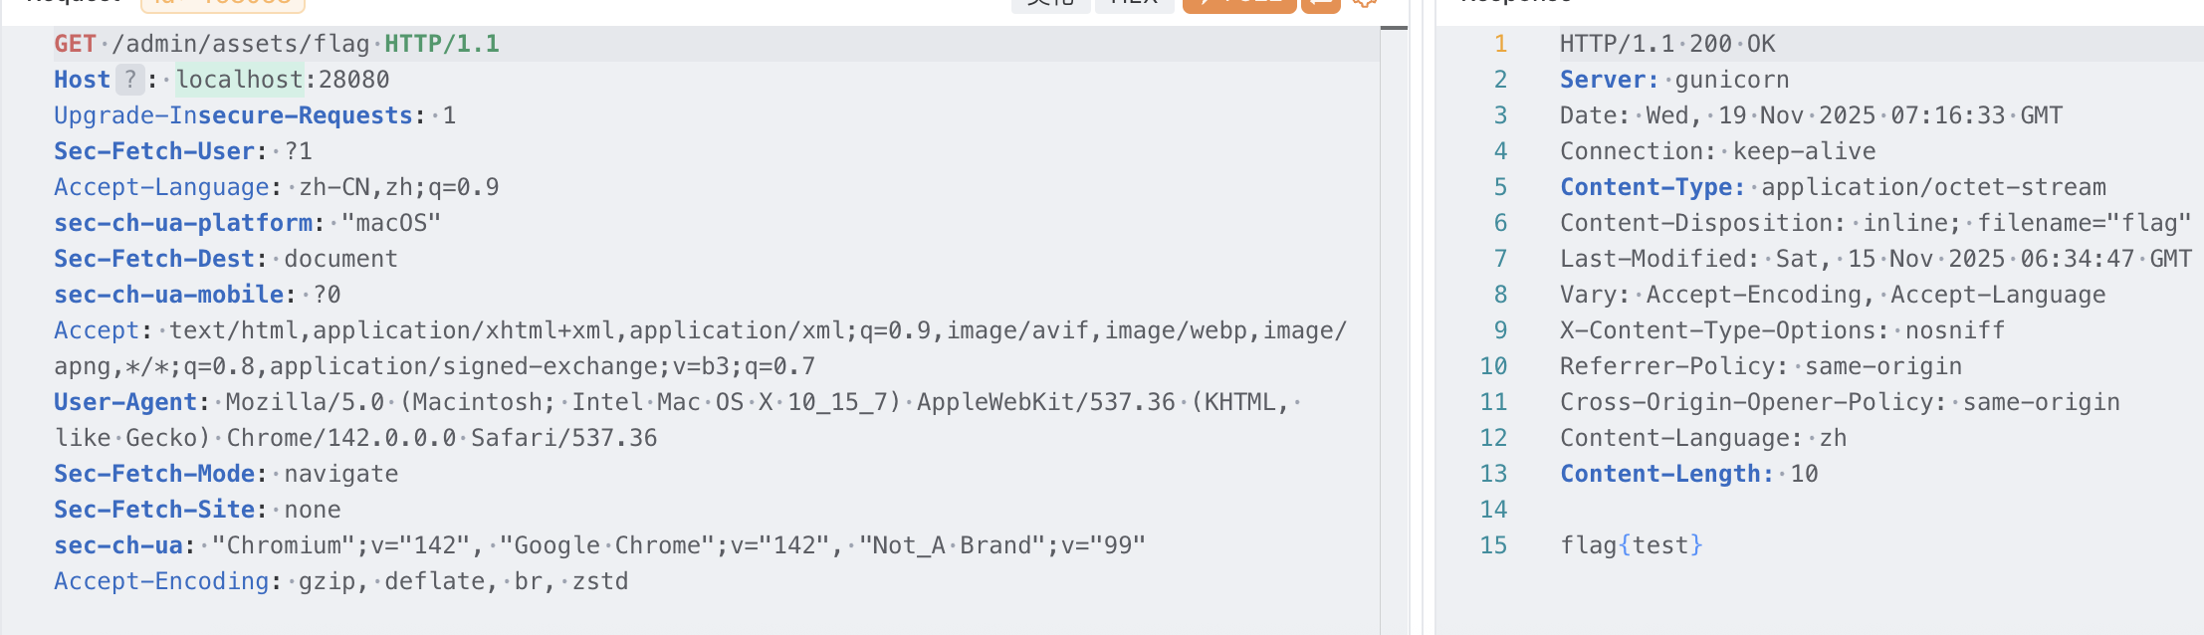This screenshot has height=635, width=2204.
Task: Click the highlighted localhost host value
Action: pos(239,80)
